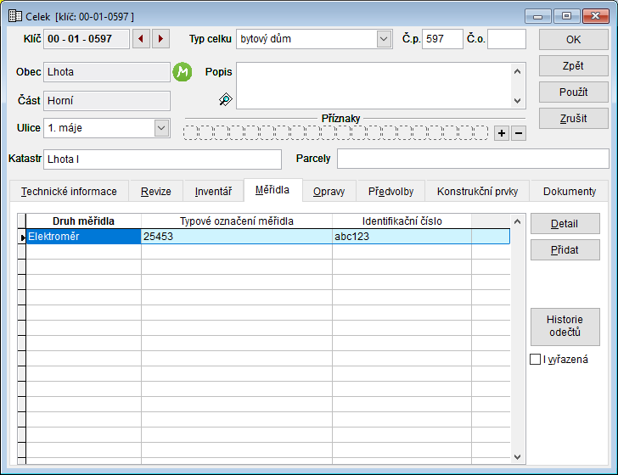Click the next record red arrow

pos(160,39)
